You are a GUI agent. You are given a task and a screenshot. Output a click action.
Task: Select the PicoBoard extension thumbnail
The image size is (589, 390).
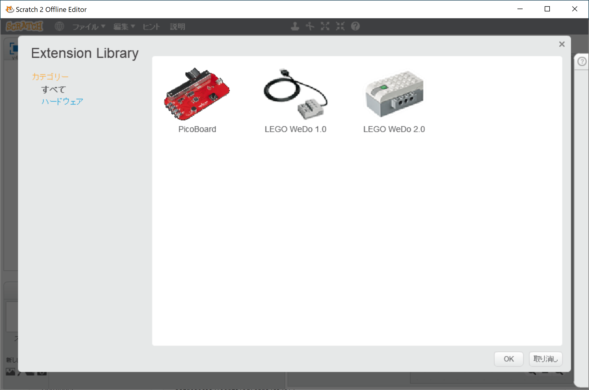coord(197,94)
